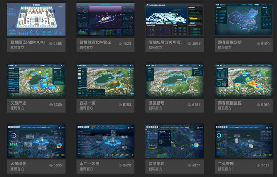Click the eye icon beside 4488 views
277x177 pixels.
pos(51,44)
